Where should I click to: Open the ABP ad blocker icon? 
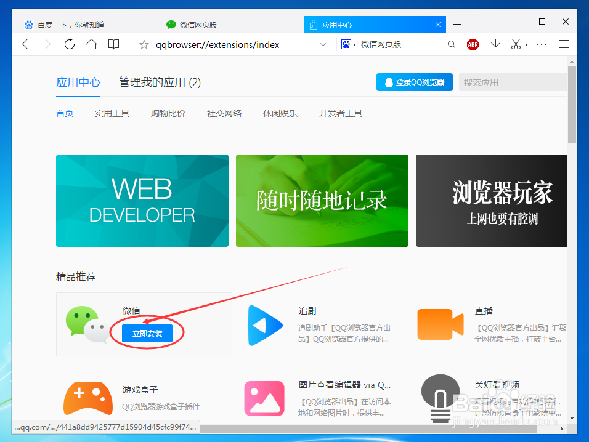[473, 45]
